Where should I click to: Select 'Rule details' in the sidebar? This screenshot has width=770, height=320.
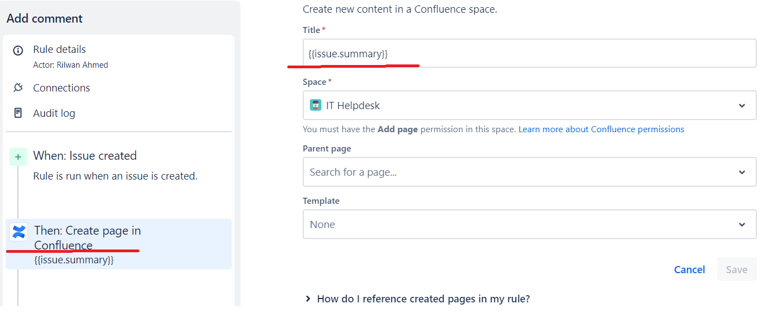click(59, 50)
